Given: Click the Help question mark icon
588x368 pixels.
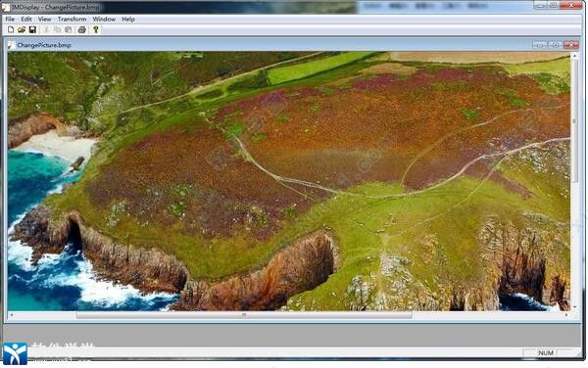Looking at the screenshot, I should (x=96, y=29).
